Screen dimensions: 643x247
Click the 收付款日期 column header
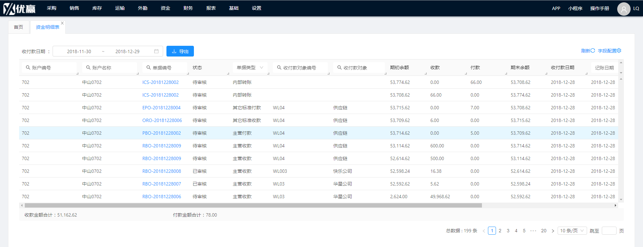point(562,68)
